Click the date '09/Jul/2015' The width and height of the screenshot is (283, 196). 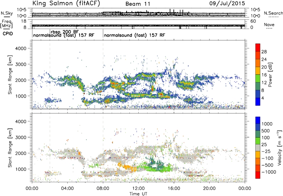(227, 4)
